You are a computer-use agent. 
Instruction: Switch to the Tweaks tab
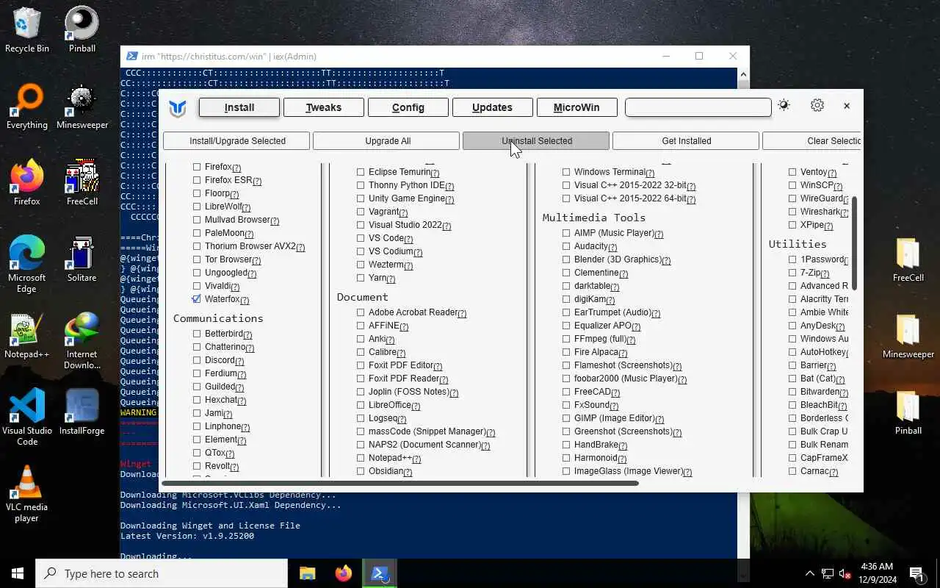[x=323, y=107]
